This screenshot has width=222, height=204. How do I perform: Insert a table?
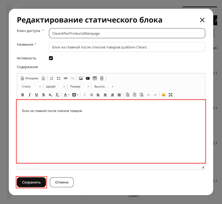[x=95, y=78]
